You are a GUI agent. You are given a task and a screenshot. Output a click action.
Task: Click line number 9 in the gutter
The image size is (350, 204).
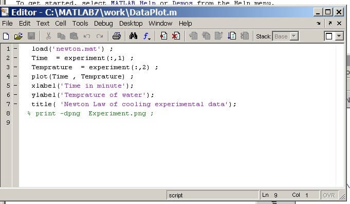[x=8, y=123]
